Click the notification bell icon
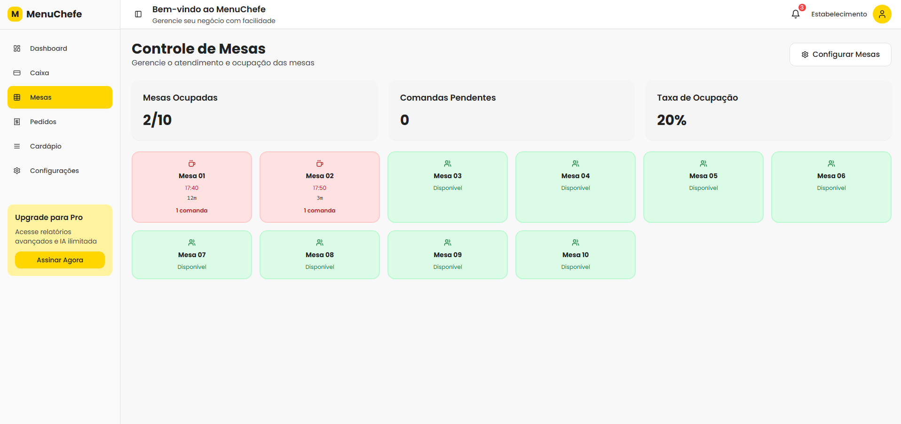The height and width of the screenshot is (424, 901). [x=795, y=14]
